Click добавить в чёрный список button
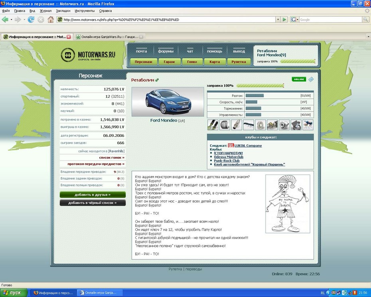371x297 pixels. [93, 203]
